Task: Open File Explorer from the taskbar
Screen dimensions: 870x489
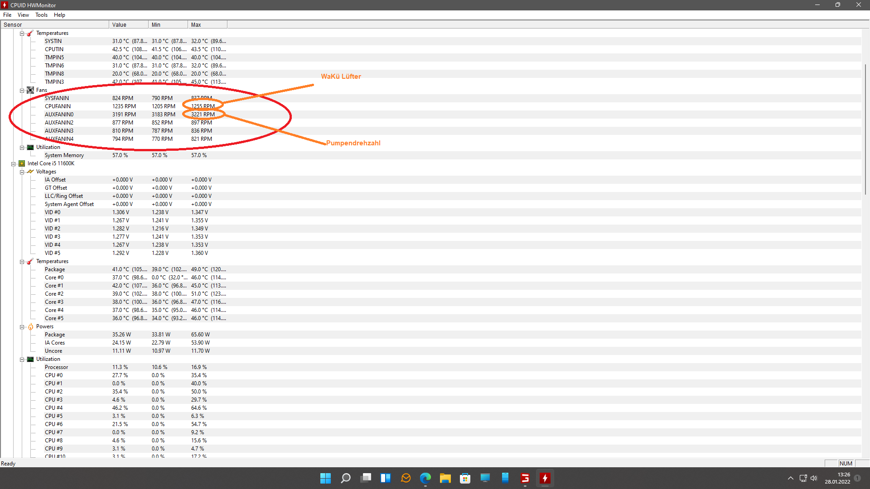Action: 445,478
